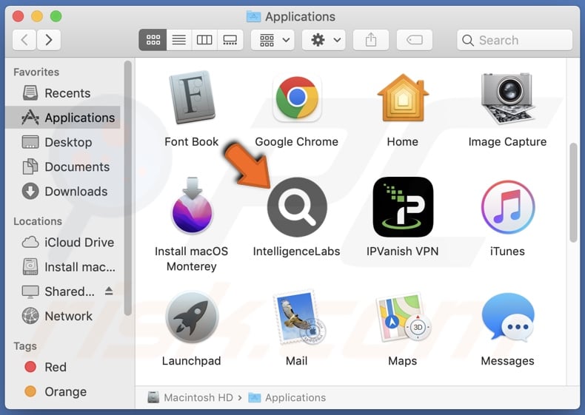Launch the Google Chrome icon
Image resolution: width=585 pixels, height=415 pixels.
tap(297, 98)
